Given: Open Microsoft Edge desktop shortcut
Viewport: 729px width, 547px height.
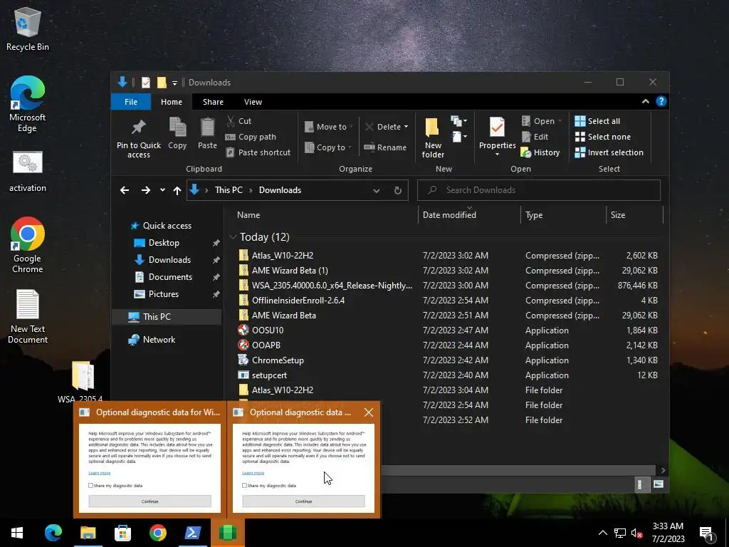Looking at the screenshot, I should click(x=28, y=104).
